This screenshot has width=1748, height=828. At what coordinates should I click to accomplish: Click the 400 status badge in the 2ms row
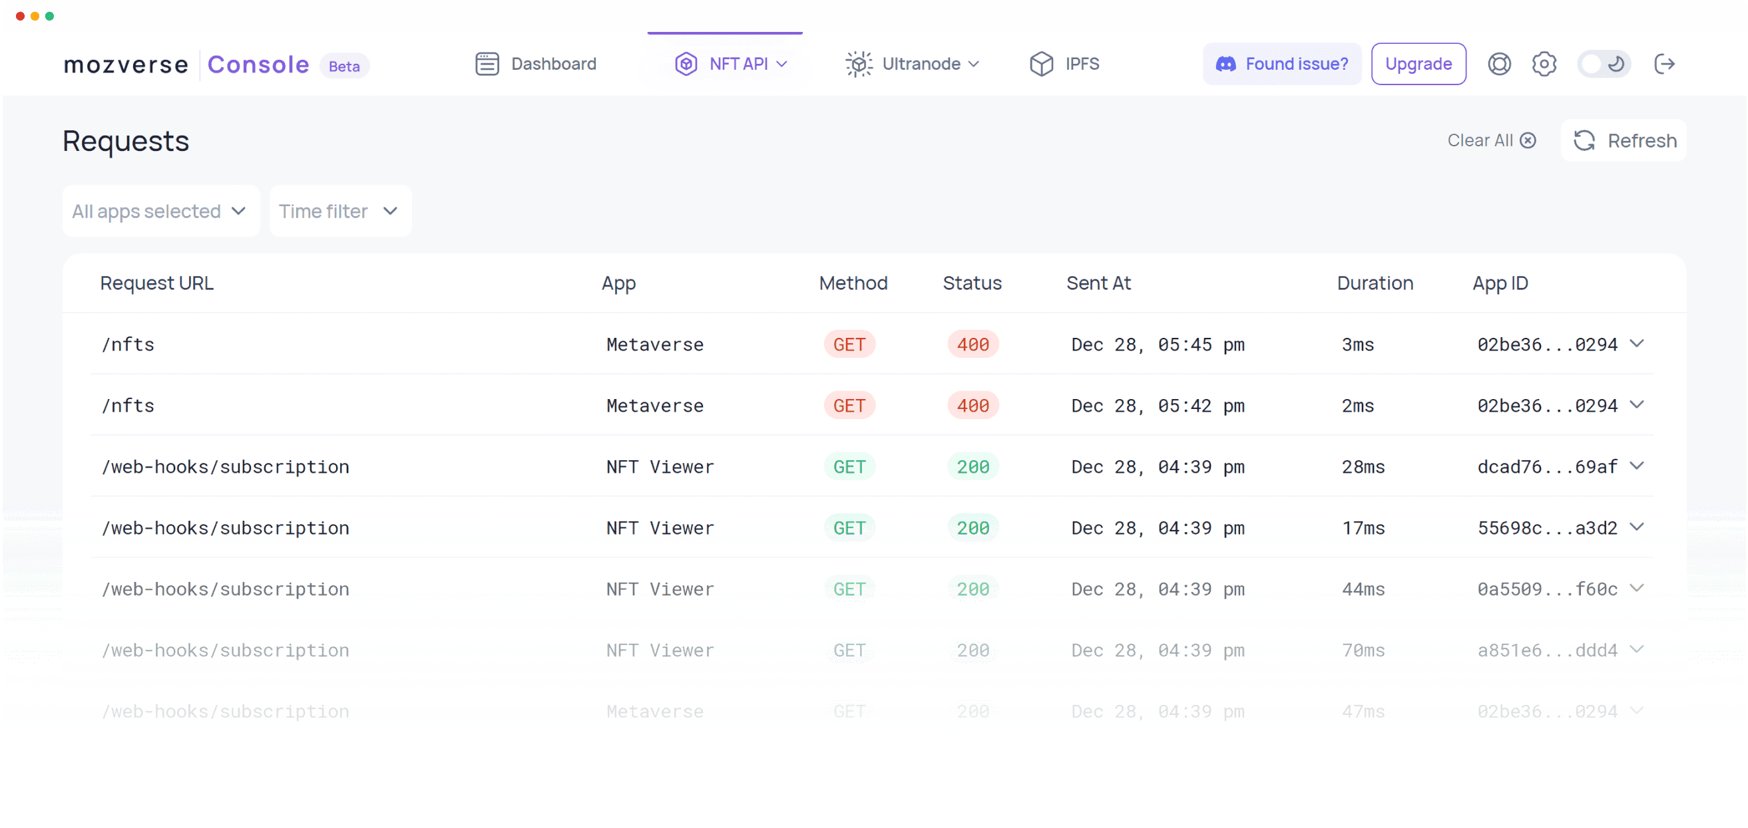[x=973, y=406]
